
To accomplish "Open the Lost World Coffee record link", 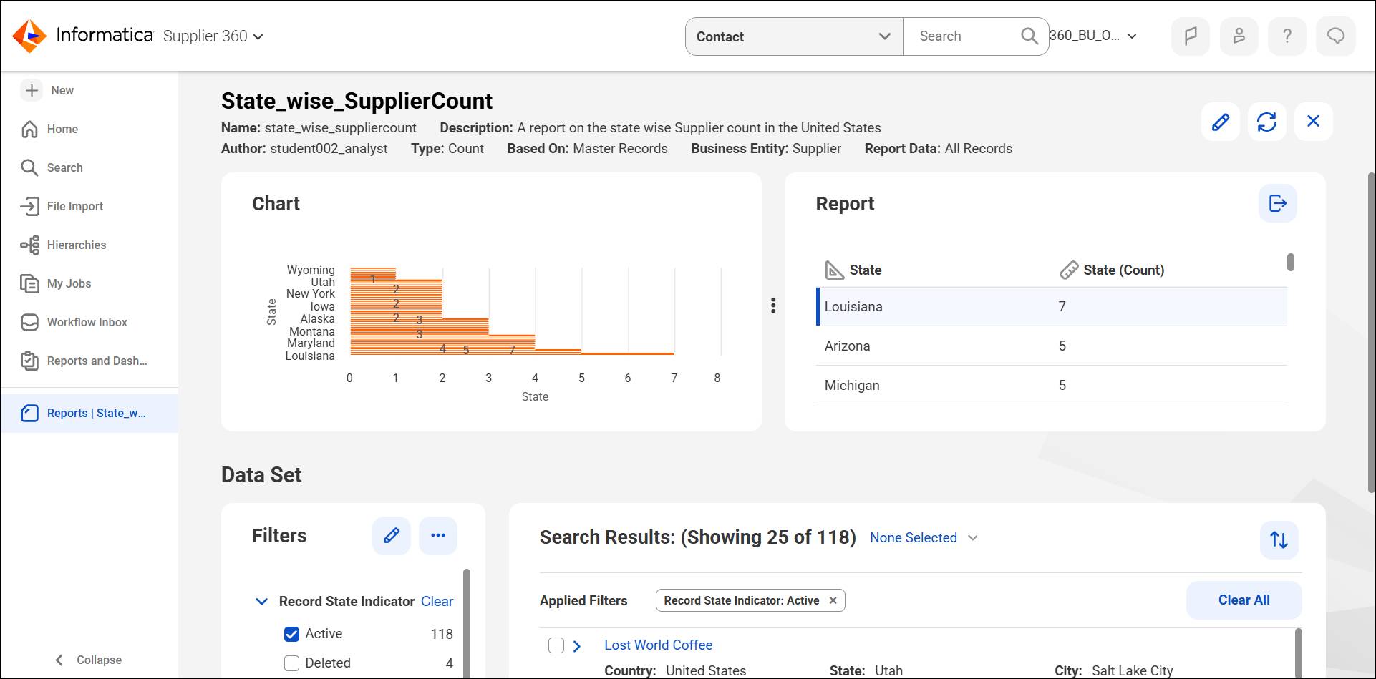I will click(x=658, y=645).
